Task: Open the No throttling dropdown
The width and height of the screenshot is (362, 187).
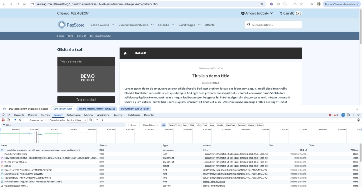Action: point(77,120)
